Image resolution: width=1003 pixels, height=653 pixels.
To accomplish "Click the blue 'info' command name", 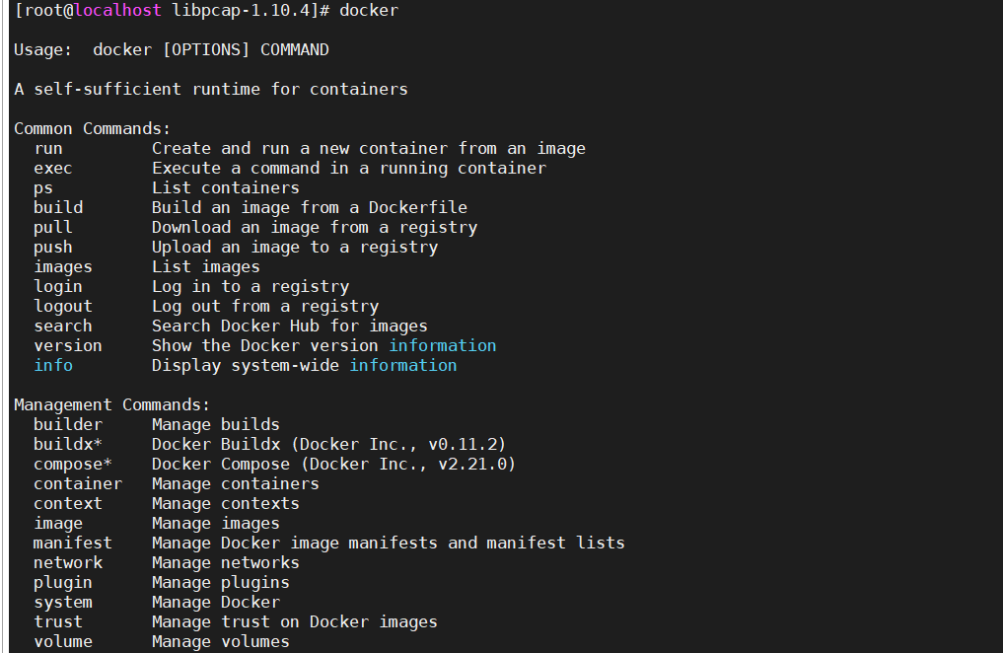I will [53, 365].
